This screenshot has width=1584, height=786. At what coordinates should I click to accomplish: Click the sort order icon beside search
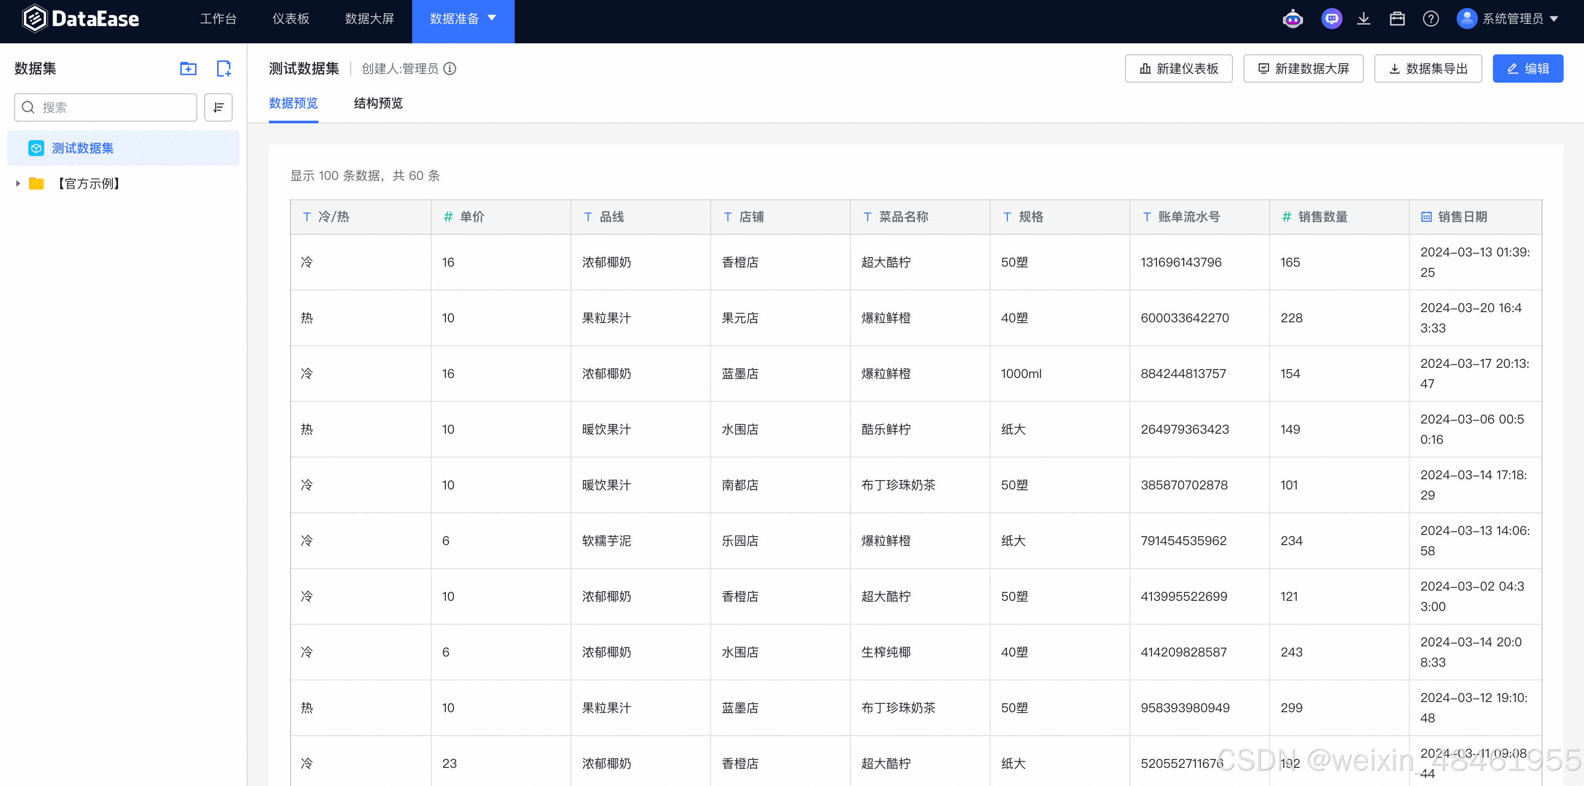pyautogui.click(x=218, y=107)
